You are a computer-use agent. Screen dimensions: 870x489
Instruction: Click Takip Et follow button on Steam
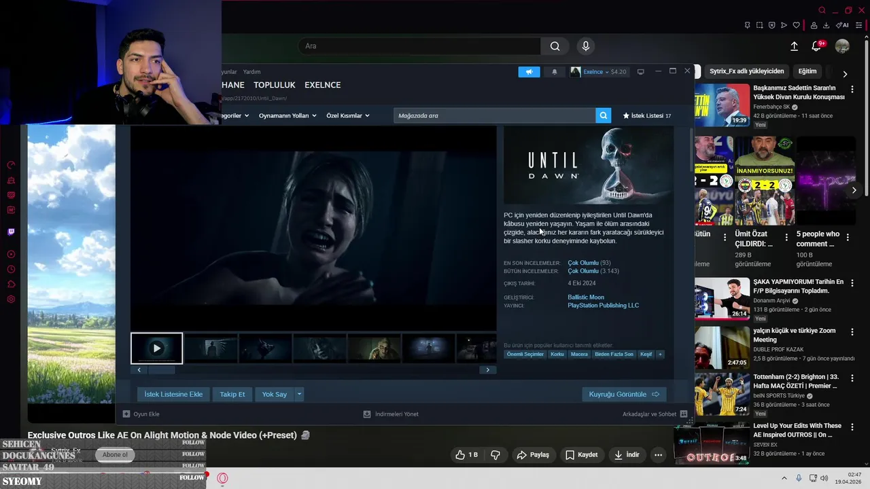tap(232, 394)
